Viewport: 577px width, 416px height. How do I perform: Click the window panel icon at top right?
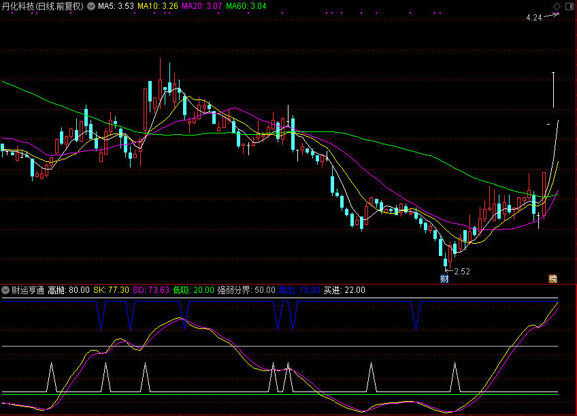569,6
